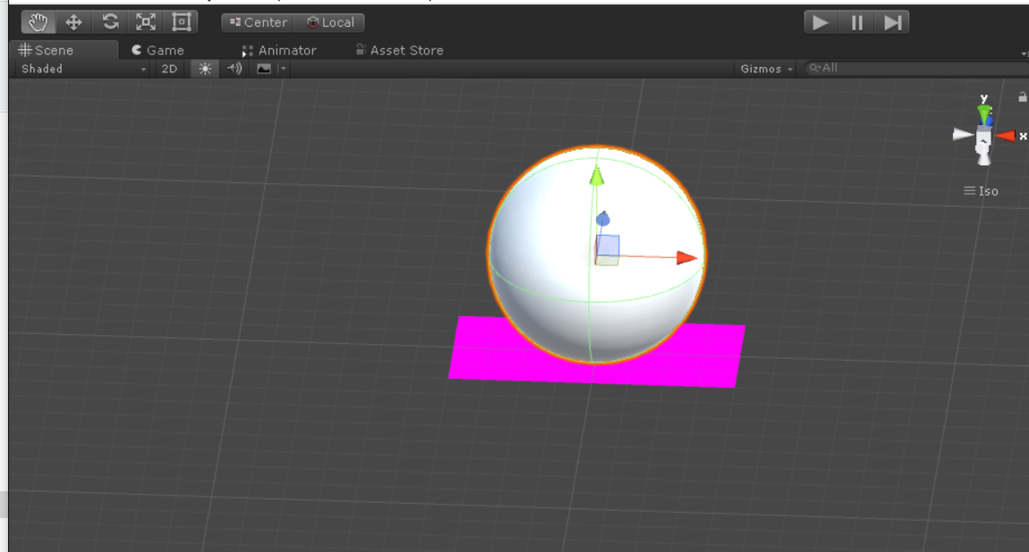
Task: Toggle scene lighting
Action: pos(203,68)
